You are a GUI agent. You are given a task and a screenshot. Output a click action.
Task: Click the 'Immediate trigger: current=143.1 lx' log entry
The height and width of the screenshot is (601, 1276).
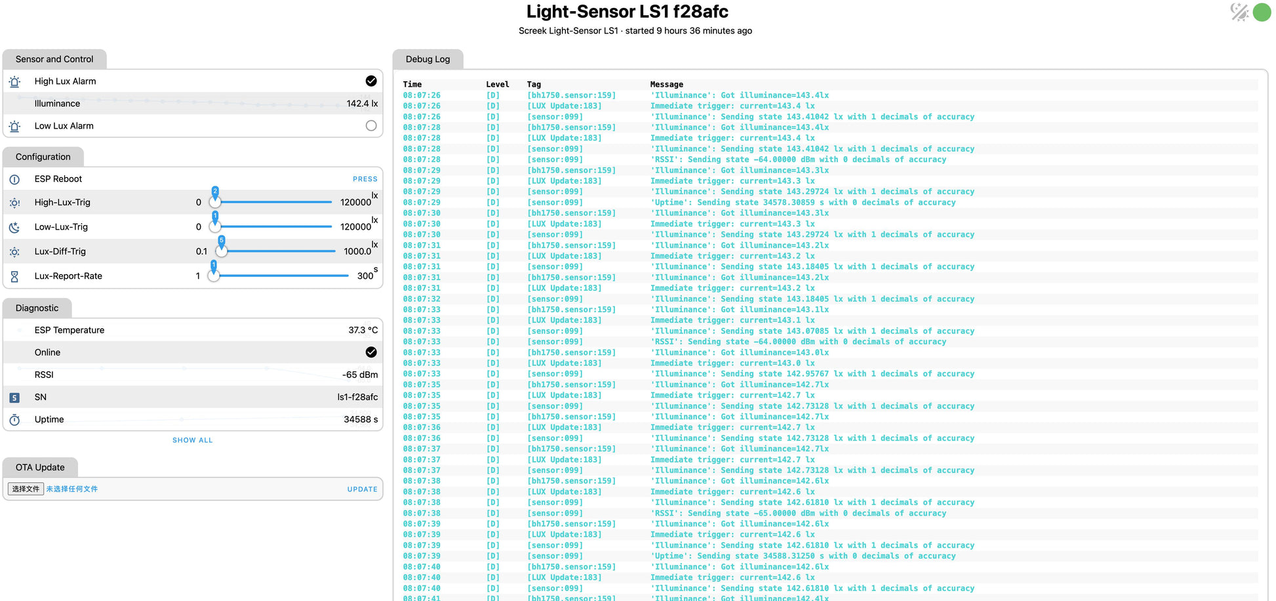point(732,321)
